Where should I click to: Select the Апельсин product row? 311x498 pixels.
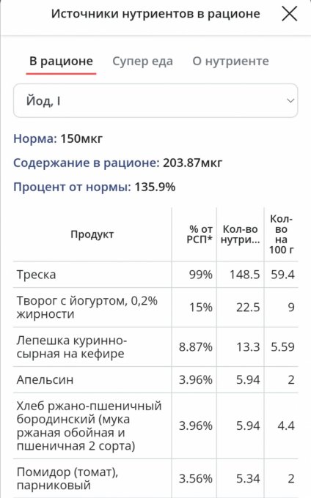click(155, 379)
